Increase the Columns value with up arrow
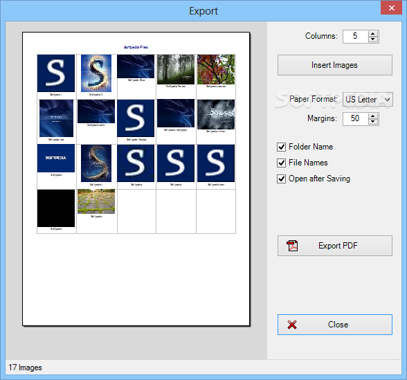 [x=373, y=34]
